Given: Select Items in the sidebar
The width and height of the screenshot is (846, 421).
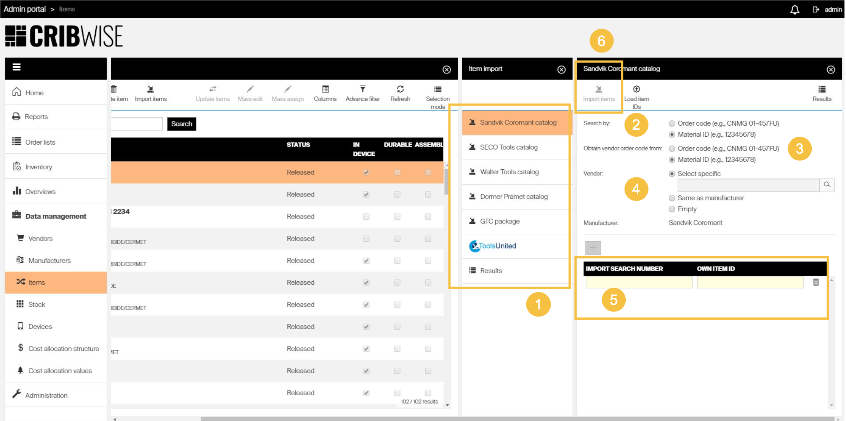Looking at the screenshot, I should pyautogui.click(x=56, y=282).
